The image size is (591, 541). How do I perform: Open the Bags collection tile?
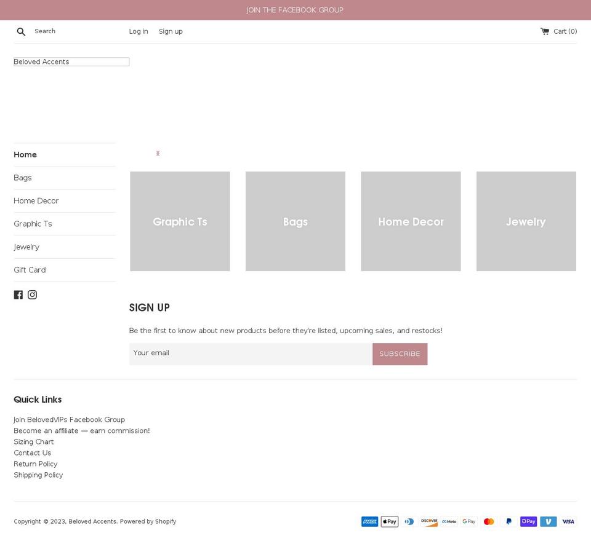pyautogui.click(x=295, y=221)
